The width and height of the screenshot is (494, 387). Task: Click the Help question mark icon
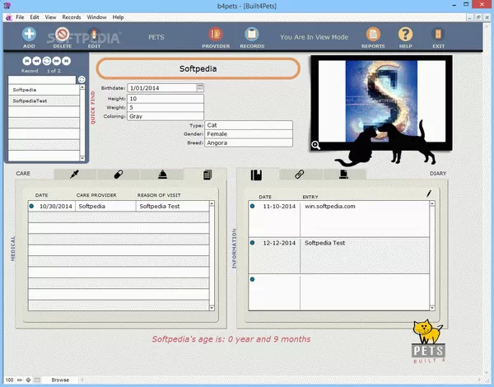pos(405,35)
